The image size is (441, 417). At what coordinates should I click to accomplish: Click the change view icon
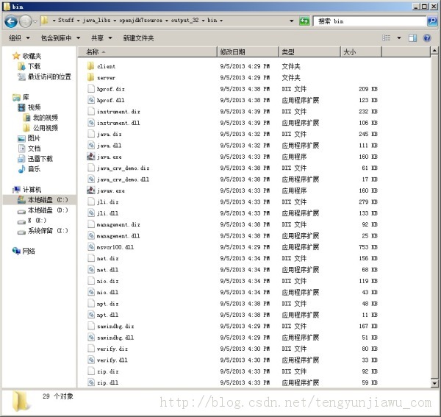click(387, 38)
